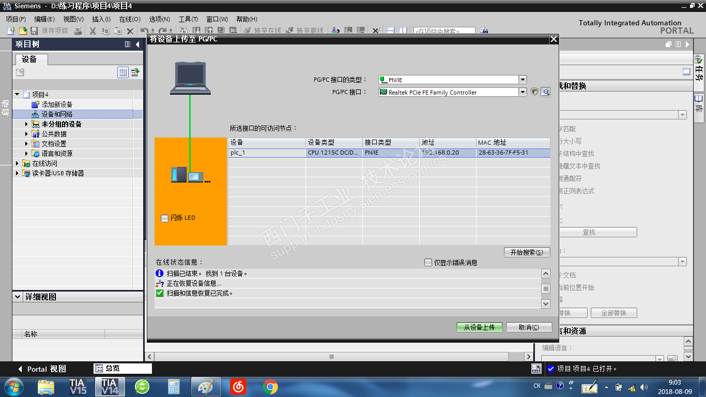Open the PG/PC interface dropdown
This screenshot has height=397, width=706.
pos(523,92)
